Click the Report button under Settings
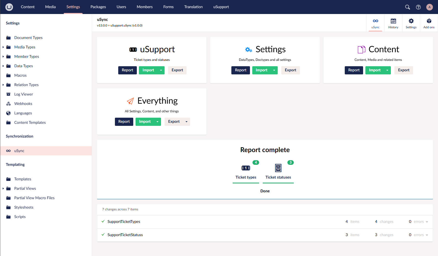Image resolution: width=438 pixels, height=256 pixels. pos(240,70)
